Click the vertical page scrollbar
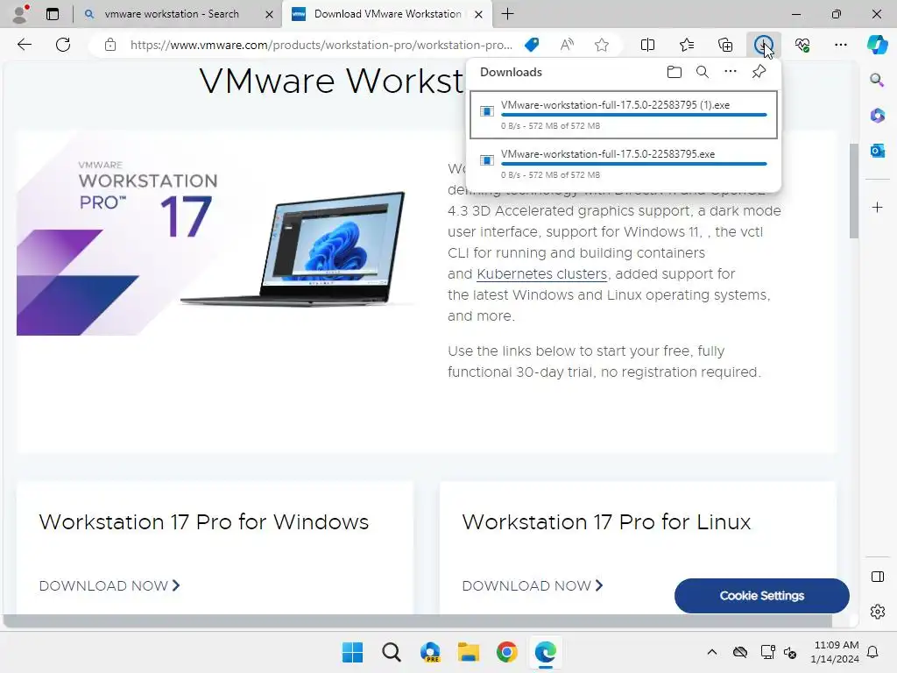This screenshot has height=673, width=897. click(853, 190)
